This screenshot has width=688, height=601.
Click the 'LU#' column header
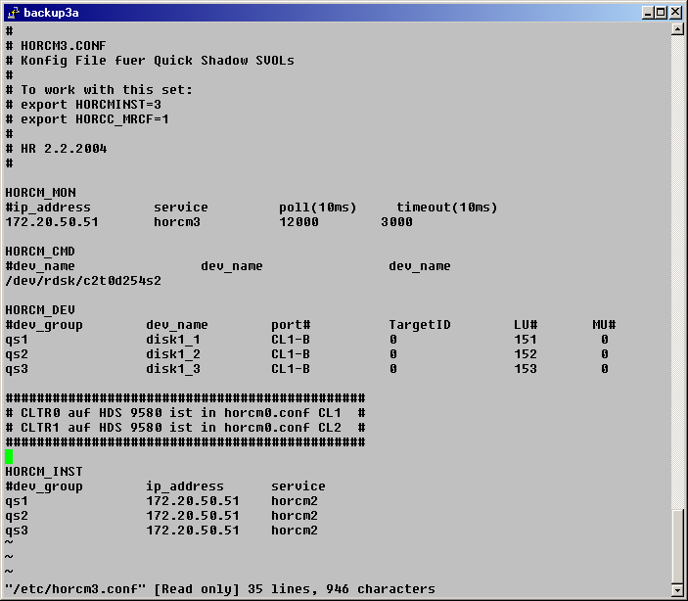click(x=526, y=325)
